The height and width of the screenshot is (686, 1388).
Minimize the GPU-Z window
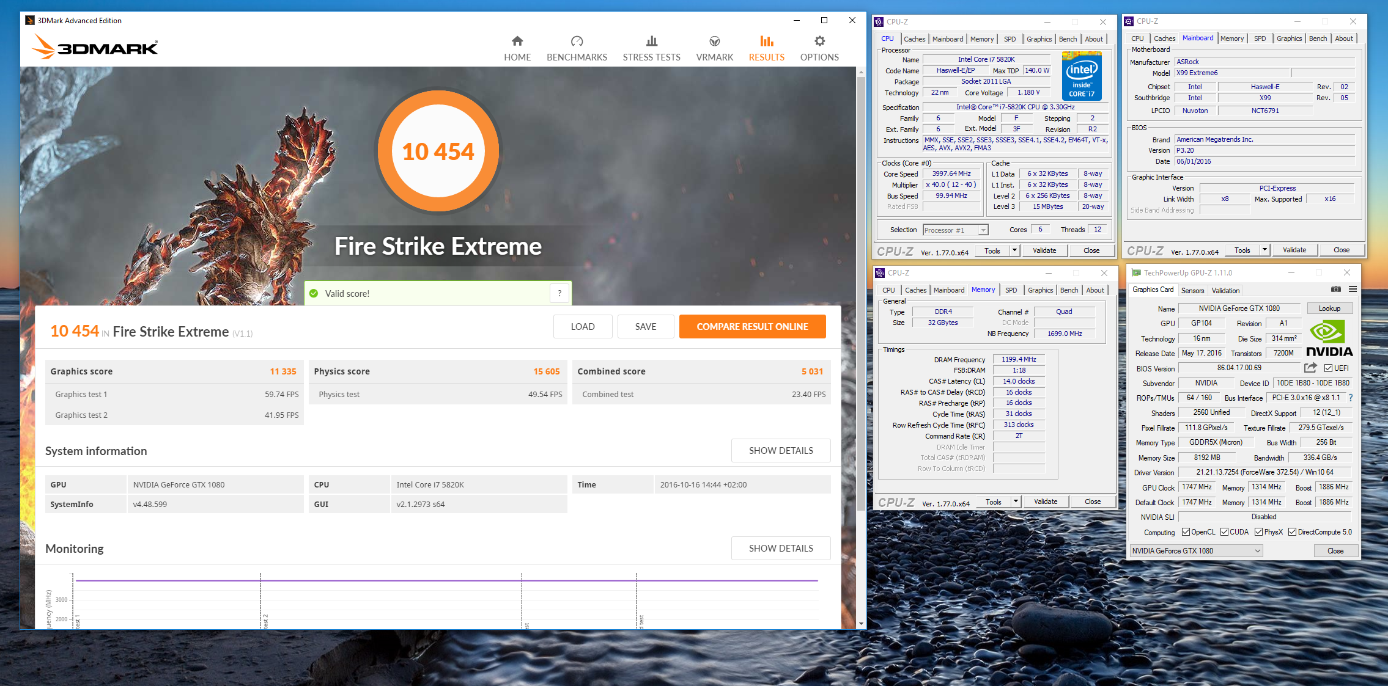(1291, 272)
